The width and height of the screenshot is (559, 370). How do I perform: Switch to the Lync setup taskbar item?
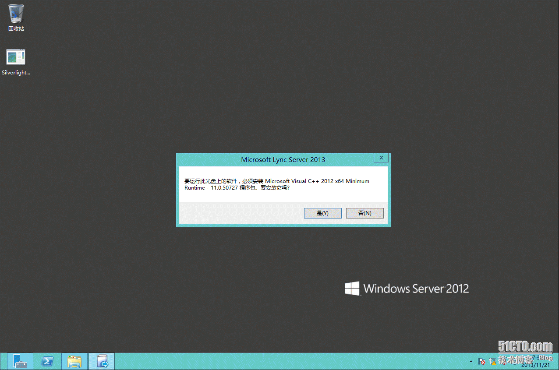[x=102, y=361]
